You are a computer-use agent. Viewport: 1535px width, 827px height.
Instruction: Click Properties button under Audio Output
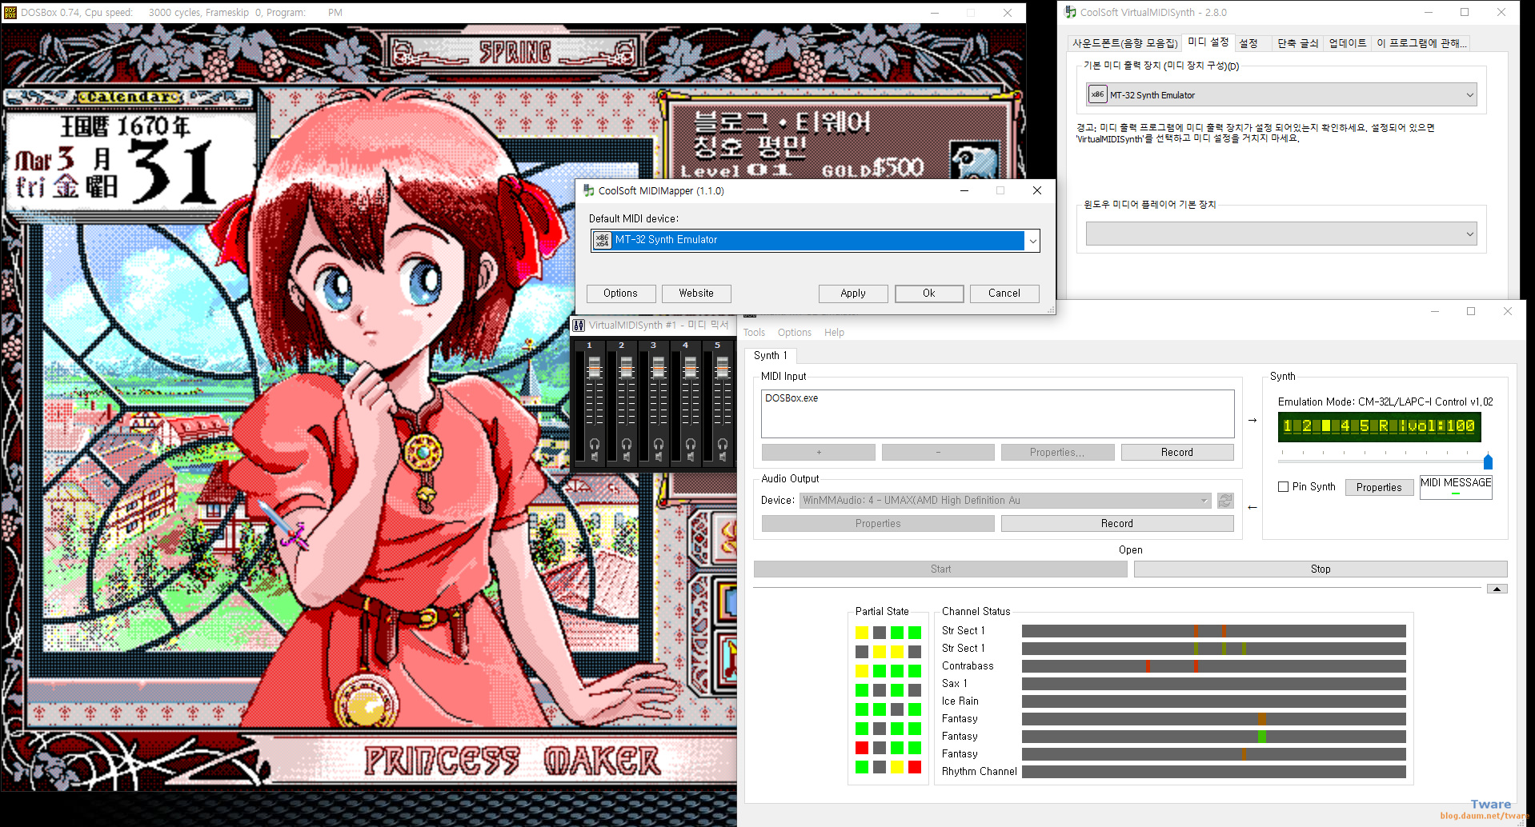coord(878,523)
